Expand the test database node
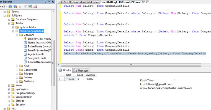Screen dimensions: 211x110 5,109
